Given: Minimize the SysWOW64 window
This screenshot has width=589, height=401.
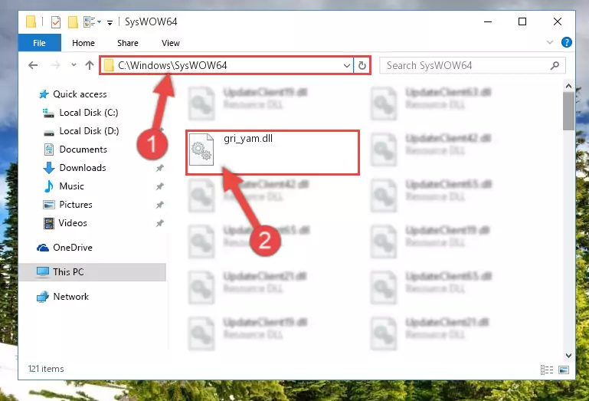Looking at the screenshot, I should 488,21.
